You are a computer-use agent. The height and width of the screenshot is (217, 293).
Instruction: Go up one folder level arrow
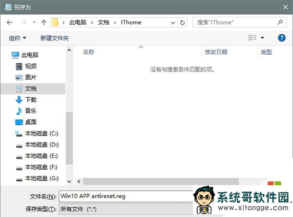click(44, 22)
